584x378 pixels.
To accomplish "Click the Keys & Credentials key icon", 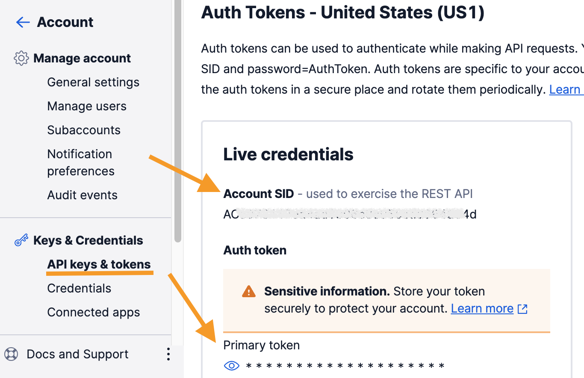I will click(x=21, y=240).
